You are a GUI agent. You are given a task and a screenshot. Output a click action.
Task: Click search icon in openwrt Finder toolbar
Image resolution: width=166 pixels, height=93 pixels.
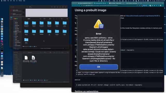pyautogui.click(x=67, y=52)
